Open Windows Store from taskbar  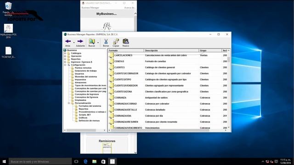click(x=103, y=161)
